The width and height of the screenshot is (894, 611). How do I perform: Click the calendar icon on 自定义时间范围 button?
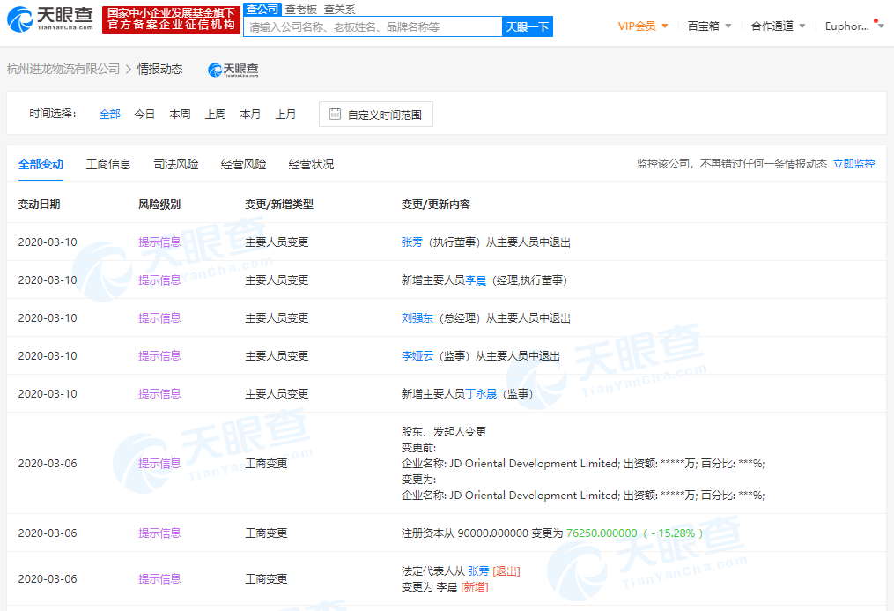point(335,114)
